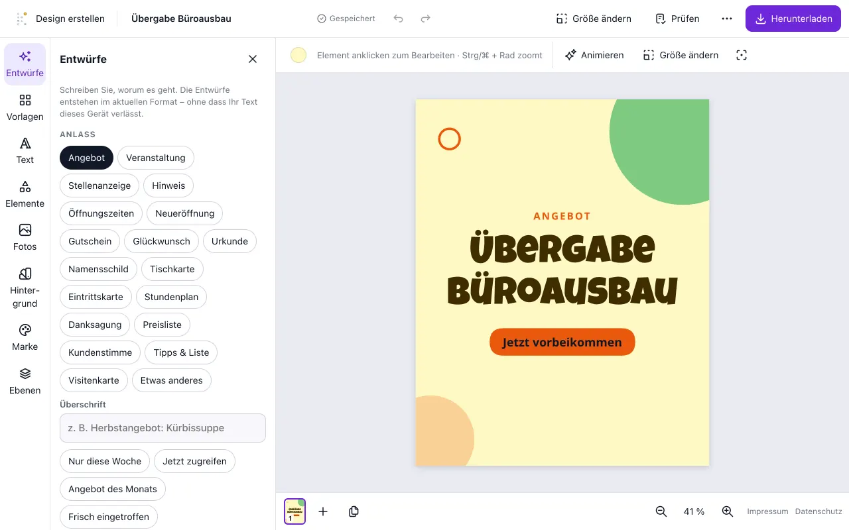Open the three-dot more options menu
The width and height of the screenshot is (849, 530).
(x=727, y=19)
